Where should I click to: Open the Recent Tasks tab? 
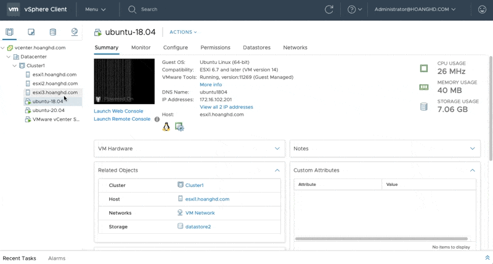coord(19,258)
